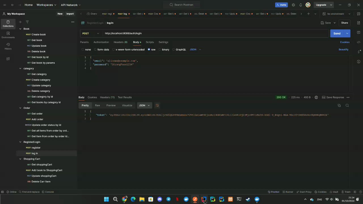Open Delete category request in sidebar

[41, 91]
